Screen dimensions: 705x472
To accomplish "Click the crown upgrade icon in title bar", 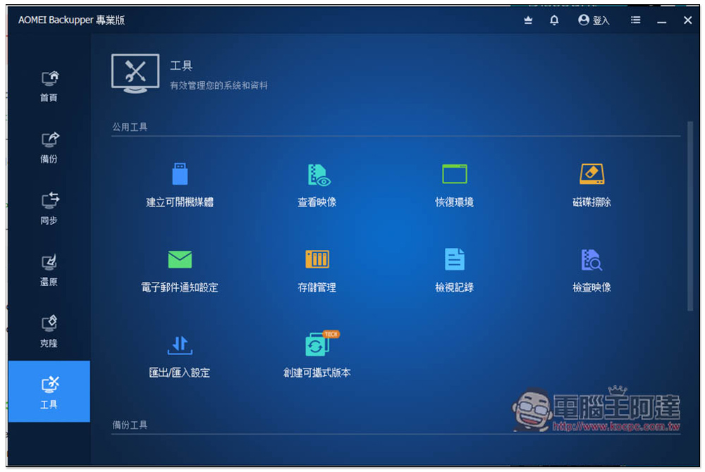I will pos(528,20).
